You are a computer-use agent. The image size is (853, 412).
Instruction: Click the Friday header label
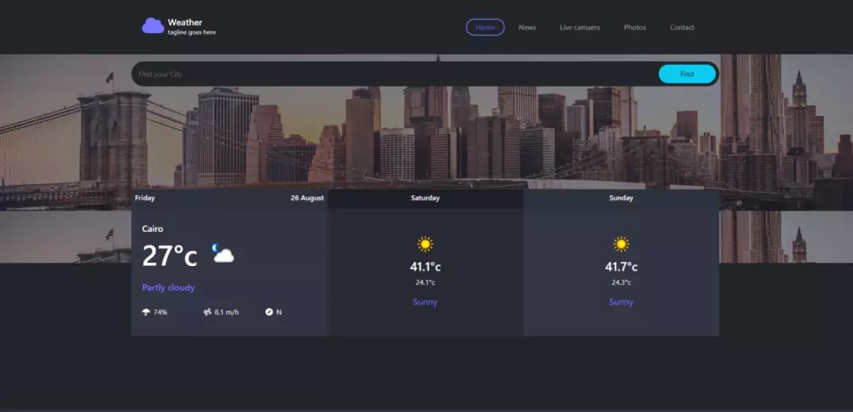pos(145,198)
